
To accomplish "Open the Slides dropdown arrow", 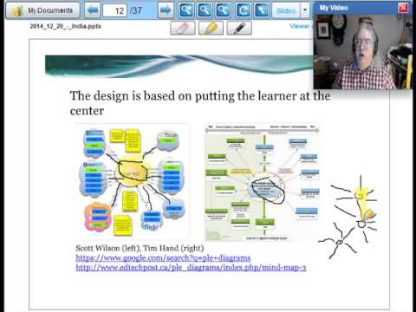I will pos(305,10).
